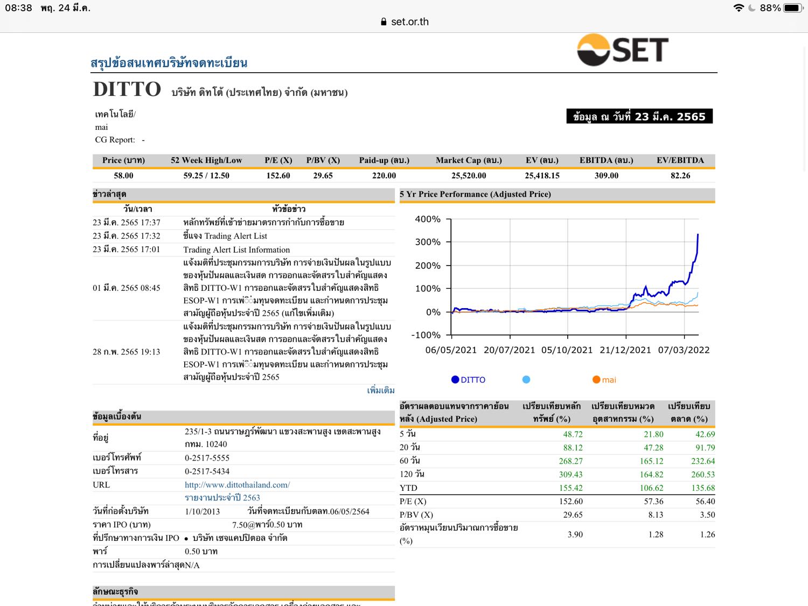The height and width of the screenshot is (606, 808).
Task: Click the phone number 0-2517-5555
Action: click(x=207, y=458)
